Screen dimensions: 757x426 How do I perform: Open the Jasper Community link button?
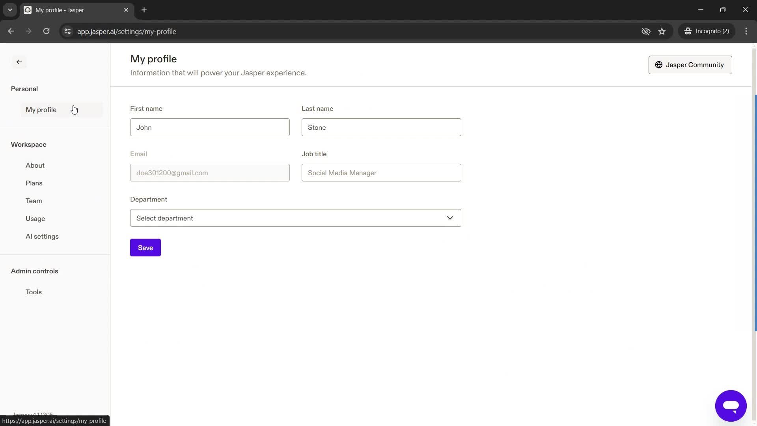pyautogui.click(x=690, y=65)
